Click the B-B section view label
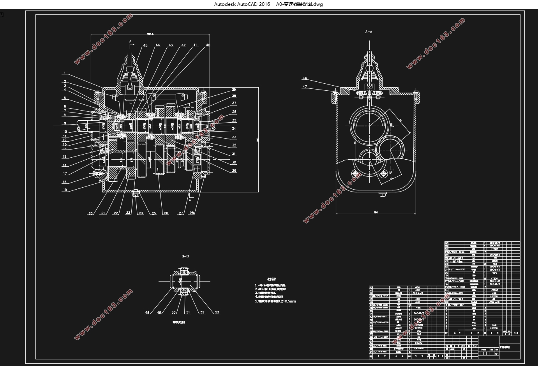This screenshot has height=366, width=538. pos(185,256)
